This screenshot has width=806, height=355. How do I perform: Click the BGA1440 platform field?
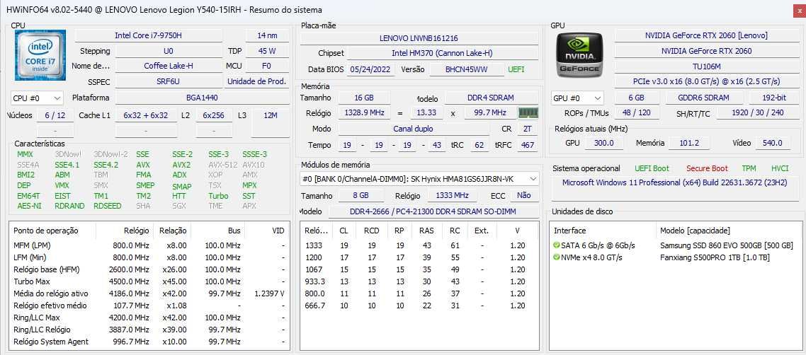tap(202, 98)
